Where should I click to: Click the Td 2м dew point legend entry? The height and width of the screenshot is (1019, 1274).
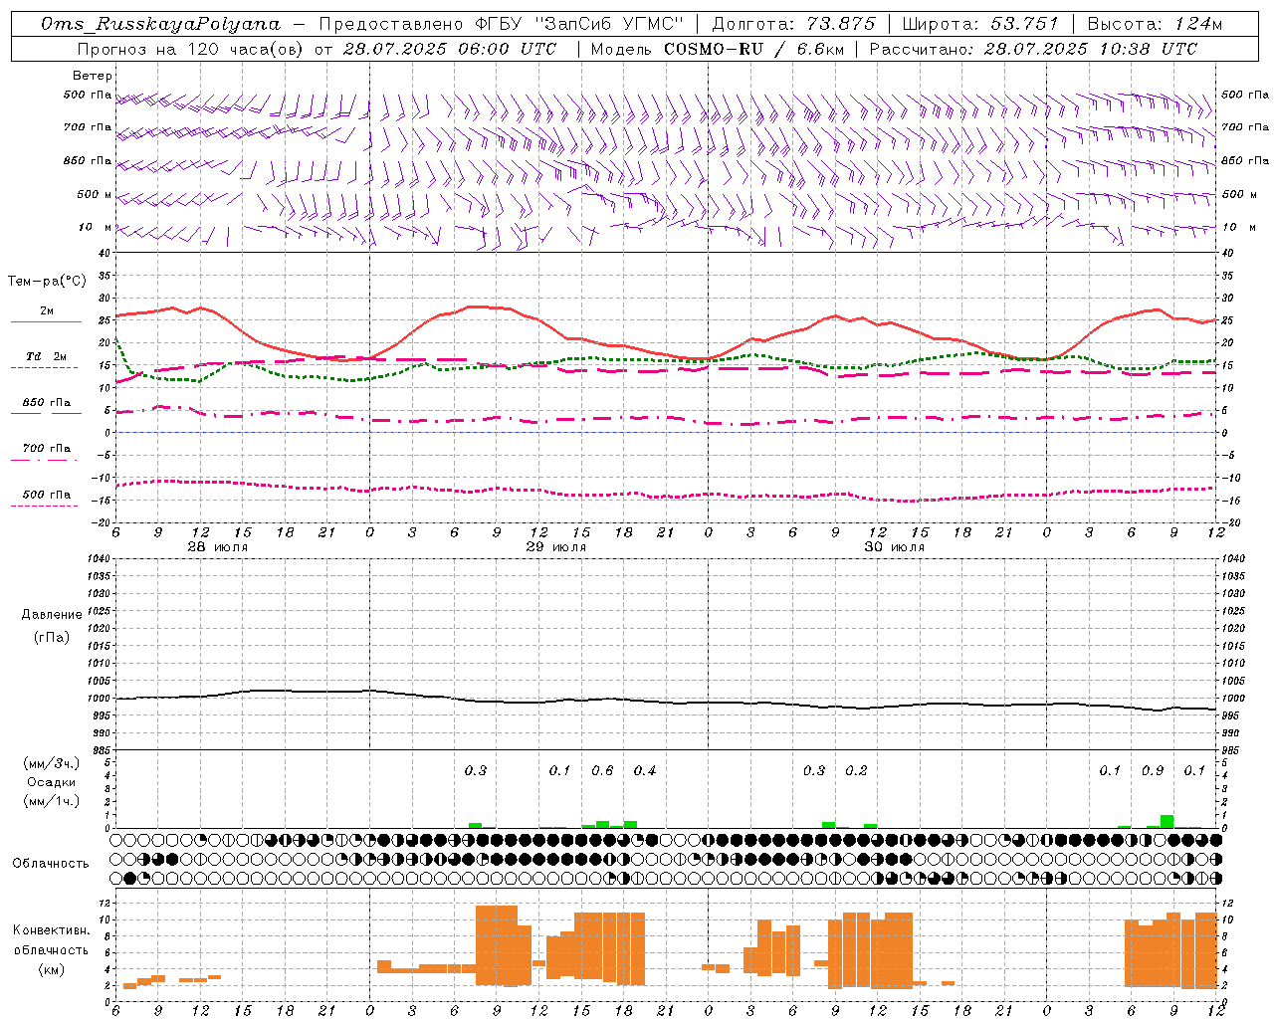(x=47, y=356)
